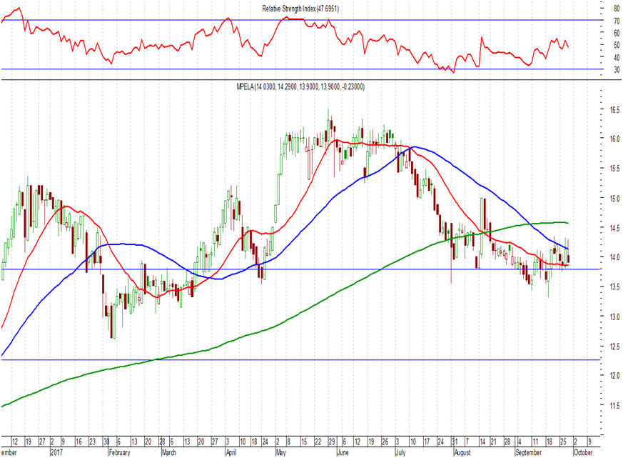Image resolution: width=623 pixels, height=458 pixels.
Task: Select the June month label
Action: tap(343, 453)
